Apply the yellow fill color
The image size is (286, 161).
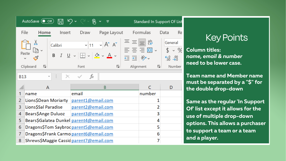point(97,56)
